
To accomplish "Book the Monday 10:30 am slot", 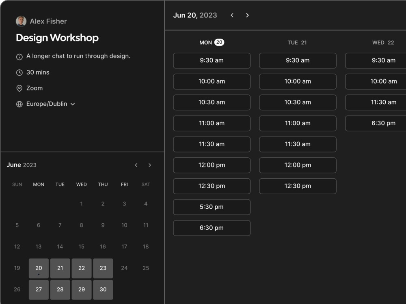I will (212, 103).
